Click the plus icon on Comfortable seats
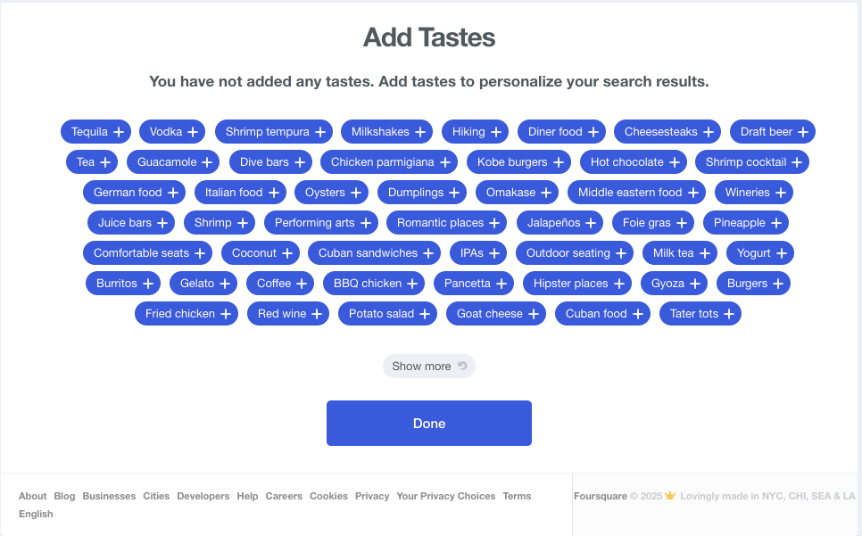The width and height of the screenshot is (862, 536). click(x=200, y=253)
